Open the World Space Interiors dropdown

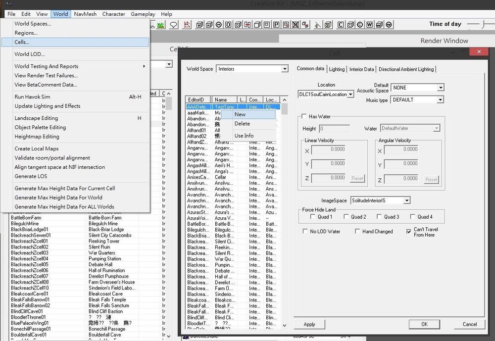[x=284, y=69]
